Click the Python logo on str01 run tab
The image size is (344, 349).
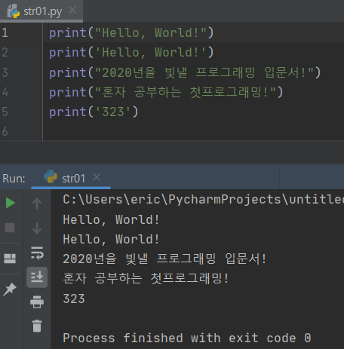[51, 176]
